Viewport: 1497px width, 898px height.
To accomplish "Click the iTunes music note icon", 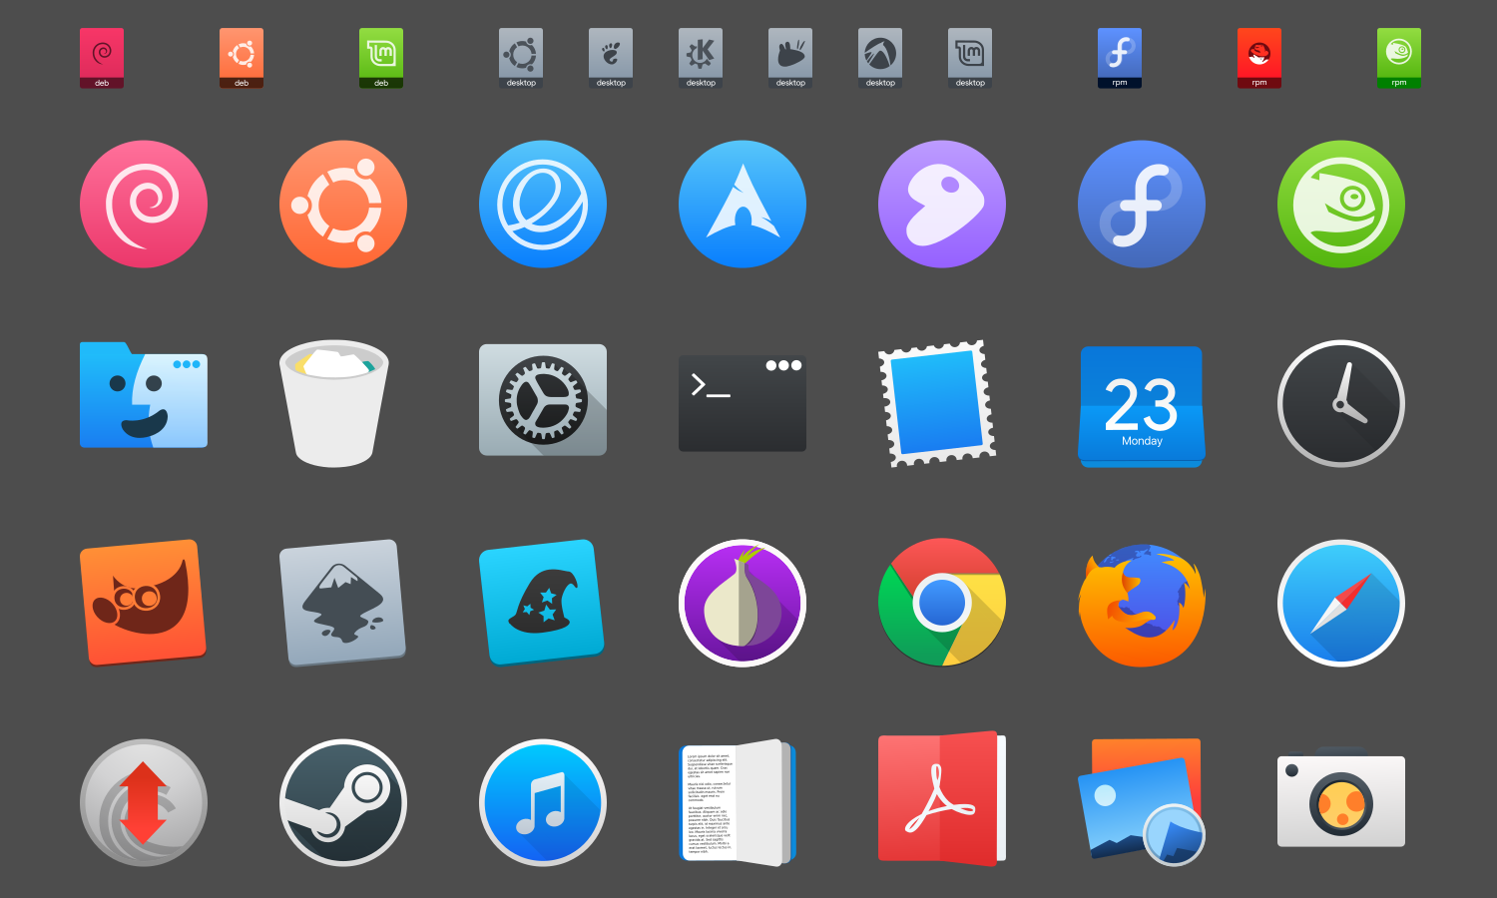I will click(543, 801).
